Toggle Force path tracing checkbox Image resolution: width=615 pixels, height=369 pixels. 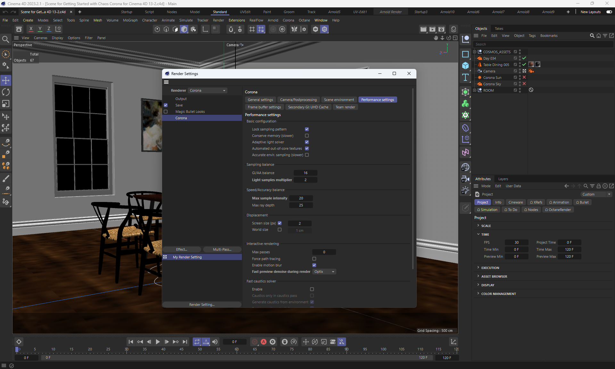pos(314,259)
